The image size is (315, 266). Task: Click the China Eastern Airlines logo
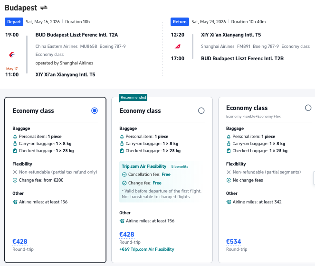(12, 55)
